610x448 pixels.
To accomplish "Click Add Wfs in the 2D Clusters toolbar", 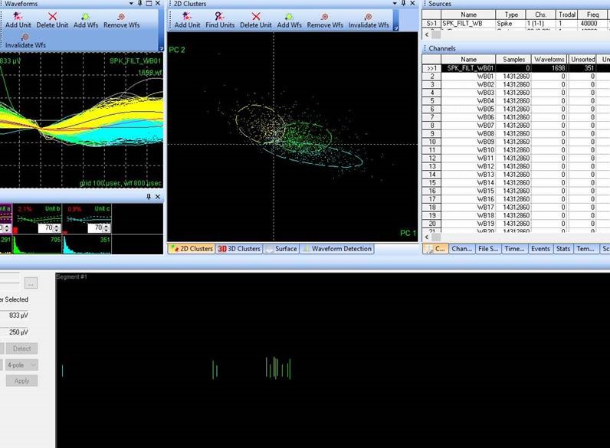I will click(289, 20).
